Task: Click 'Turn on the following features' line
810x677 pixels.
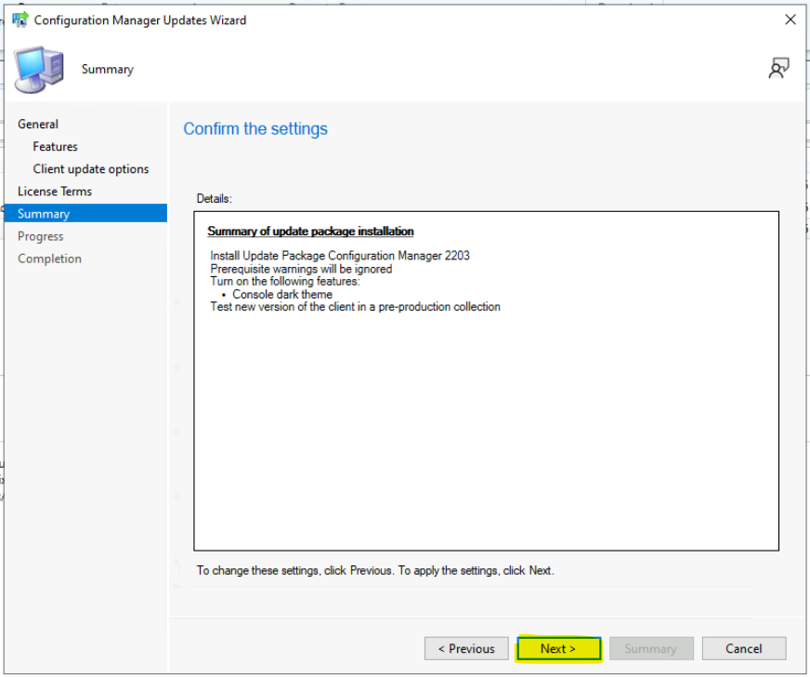Action: point(285,282)
